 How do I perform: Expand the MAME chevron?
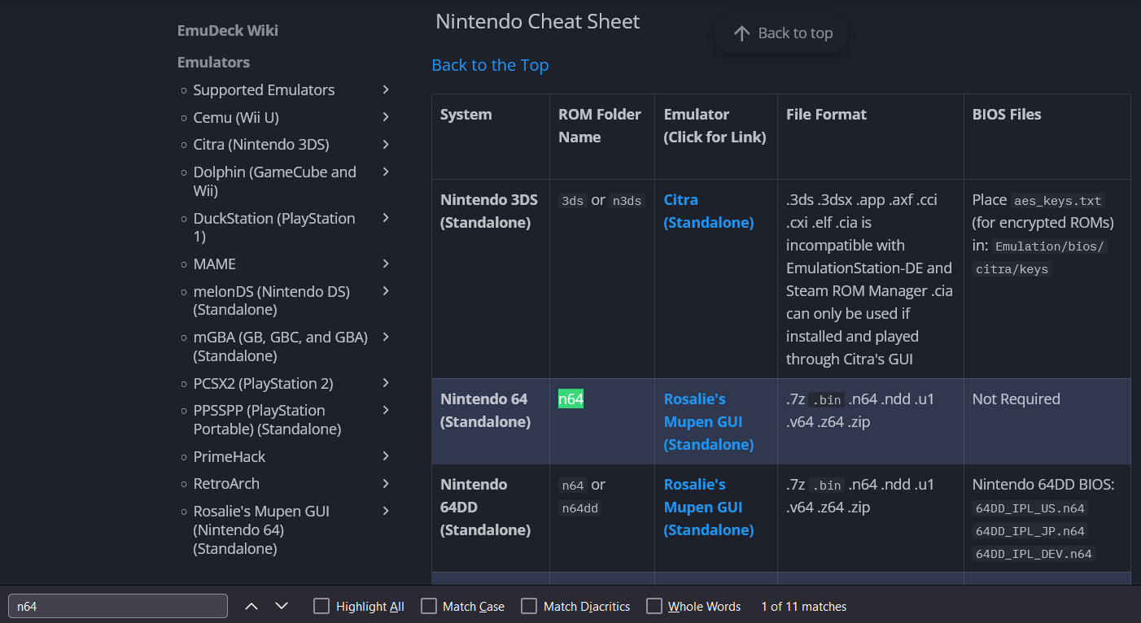point(386,264)
